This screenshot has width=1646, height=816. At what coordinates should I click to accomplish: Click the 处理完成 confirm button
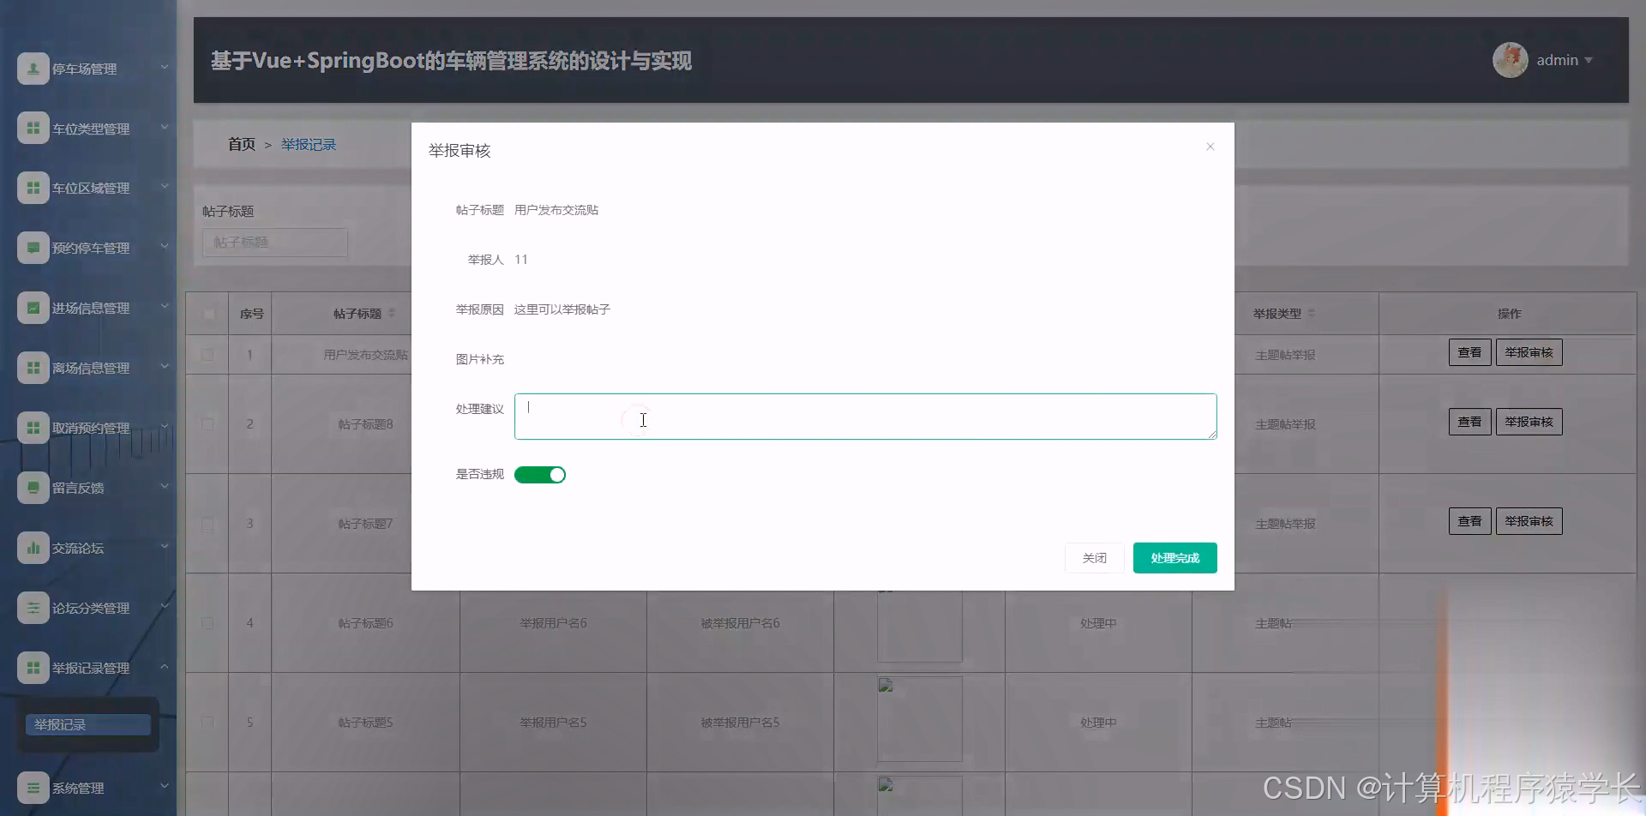1174,557
